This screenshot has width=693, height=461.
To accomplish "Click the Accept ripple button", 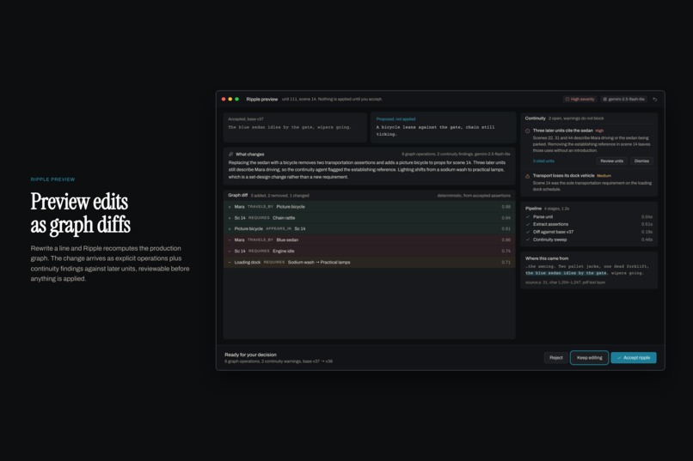I will (634, 358).
